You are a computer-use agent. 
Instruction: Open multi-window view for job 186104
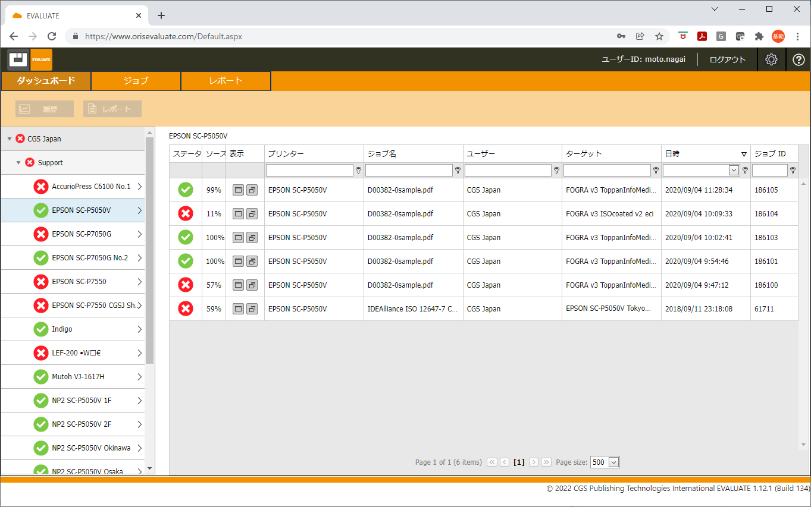click(252, 214)
